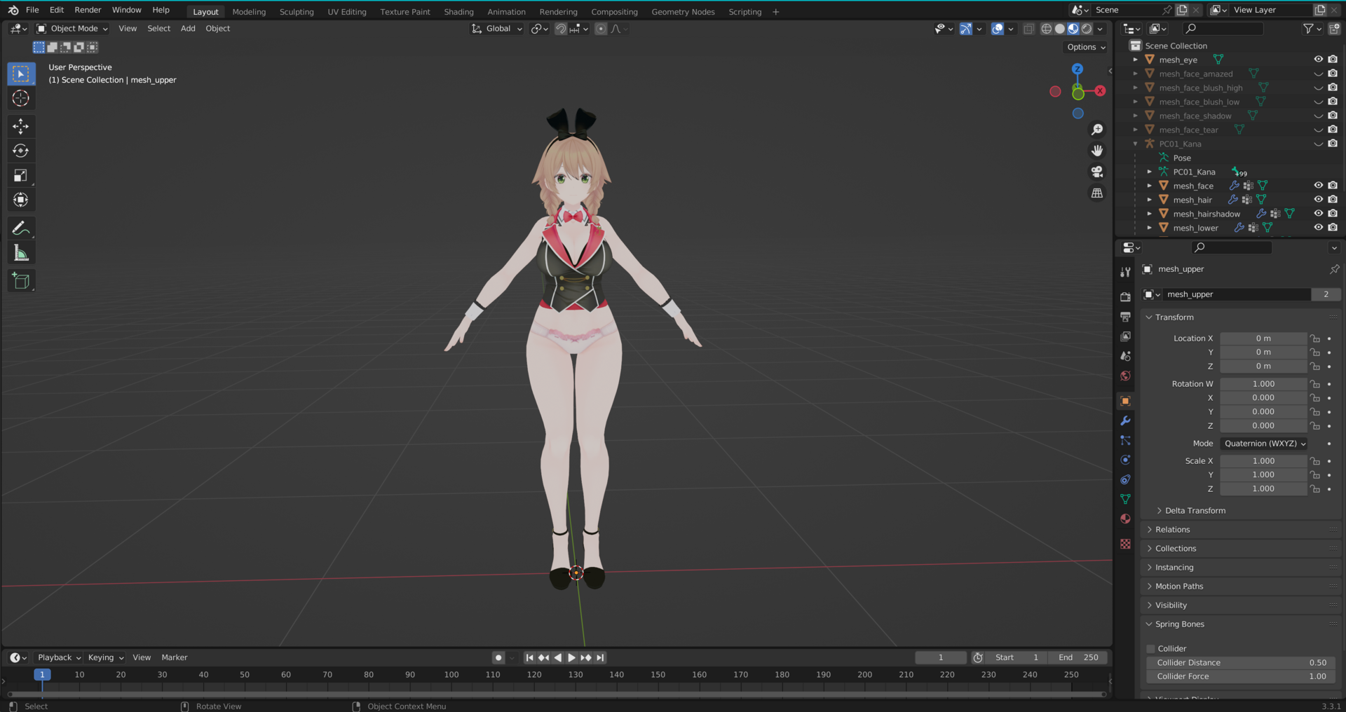The image size is (1346, 712).
Task: Open the Object Mode dropdown
Action: 72,29
